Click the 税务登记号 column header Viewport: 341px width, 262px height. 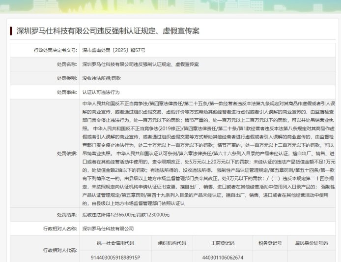pyautogui.click(x=270, y=243)
